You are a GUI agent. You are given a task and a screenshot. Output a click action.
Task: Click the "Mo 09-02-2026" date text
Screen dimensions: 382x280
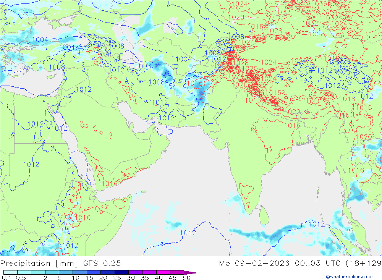(x=254, y=263)
